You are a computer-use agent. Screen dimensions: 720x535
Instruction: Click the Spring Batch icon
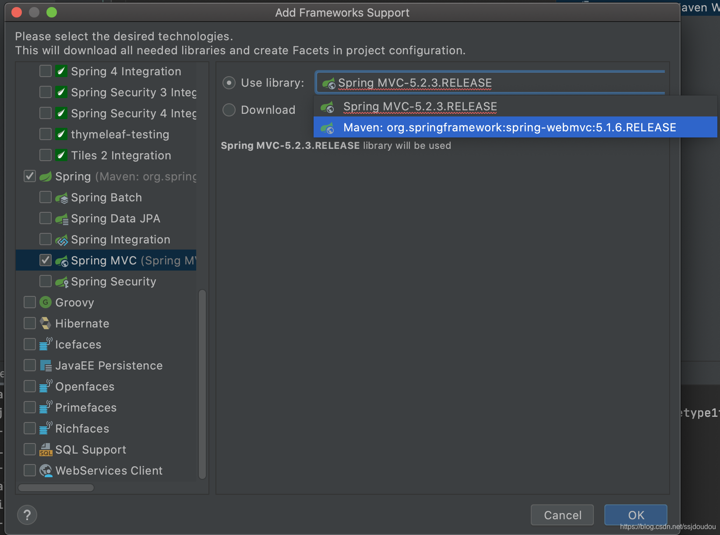point(62,197)
